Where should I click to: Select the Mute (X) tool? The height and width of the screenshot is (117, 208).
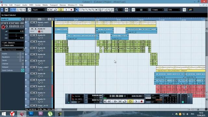96,10
